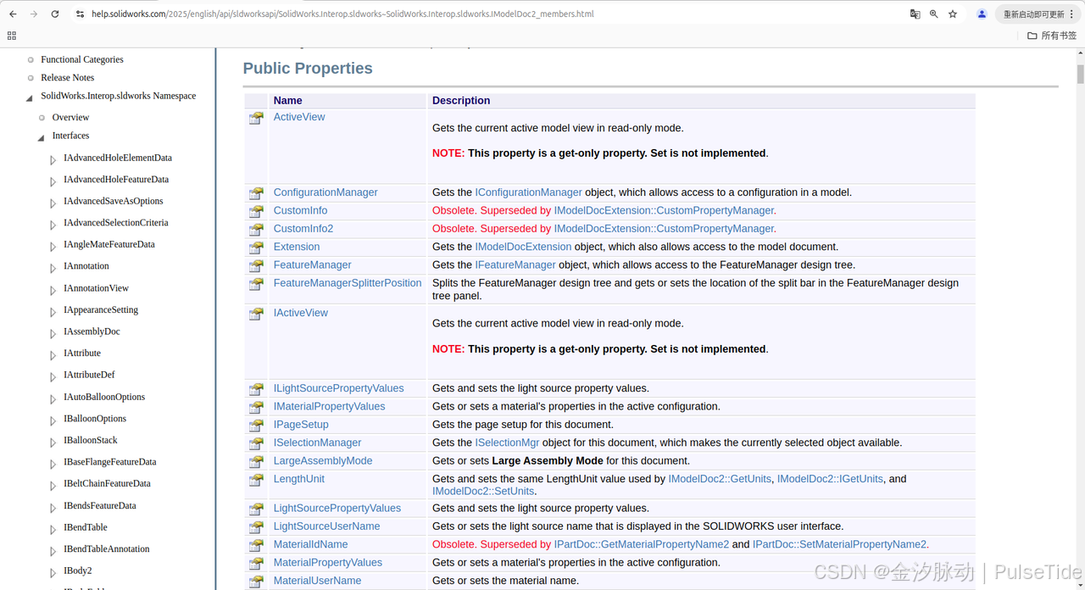Image resolution: width=1085 pixels, height=590 pixels.
Task: Reload the page with refresh icon
Action: (55, 14)
